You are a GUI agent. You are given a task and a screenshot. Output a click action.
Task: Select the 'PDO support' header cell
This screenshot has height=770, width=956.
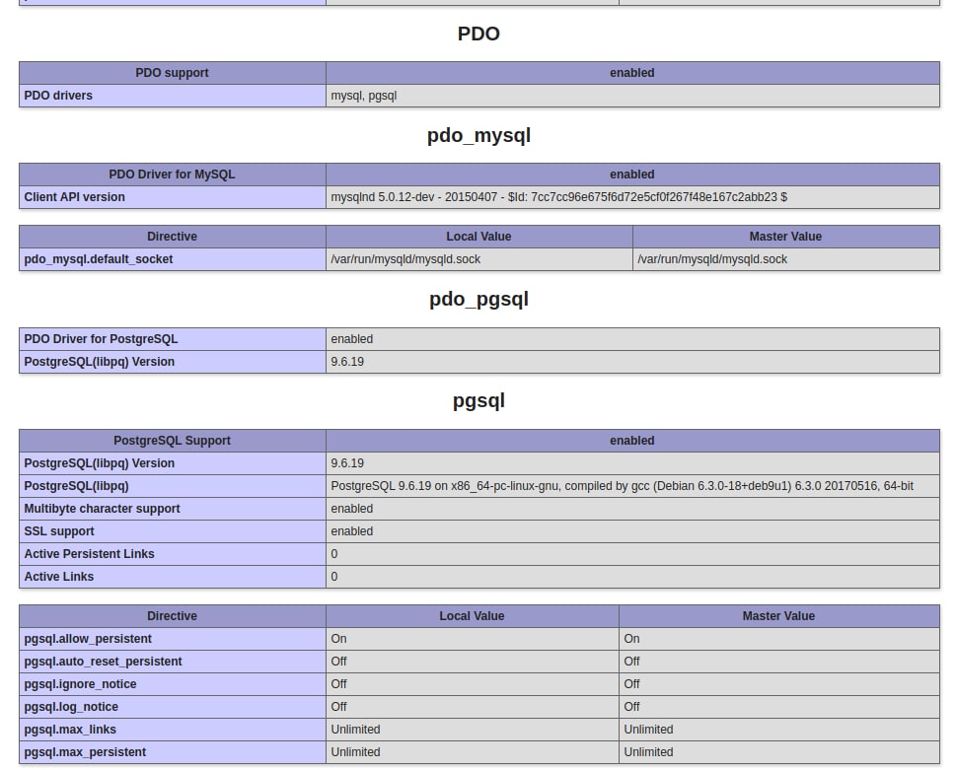tap(172, 73)
